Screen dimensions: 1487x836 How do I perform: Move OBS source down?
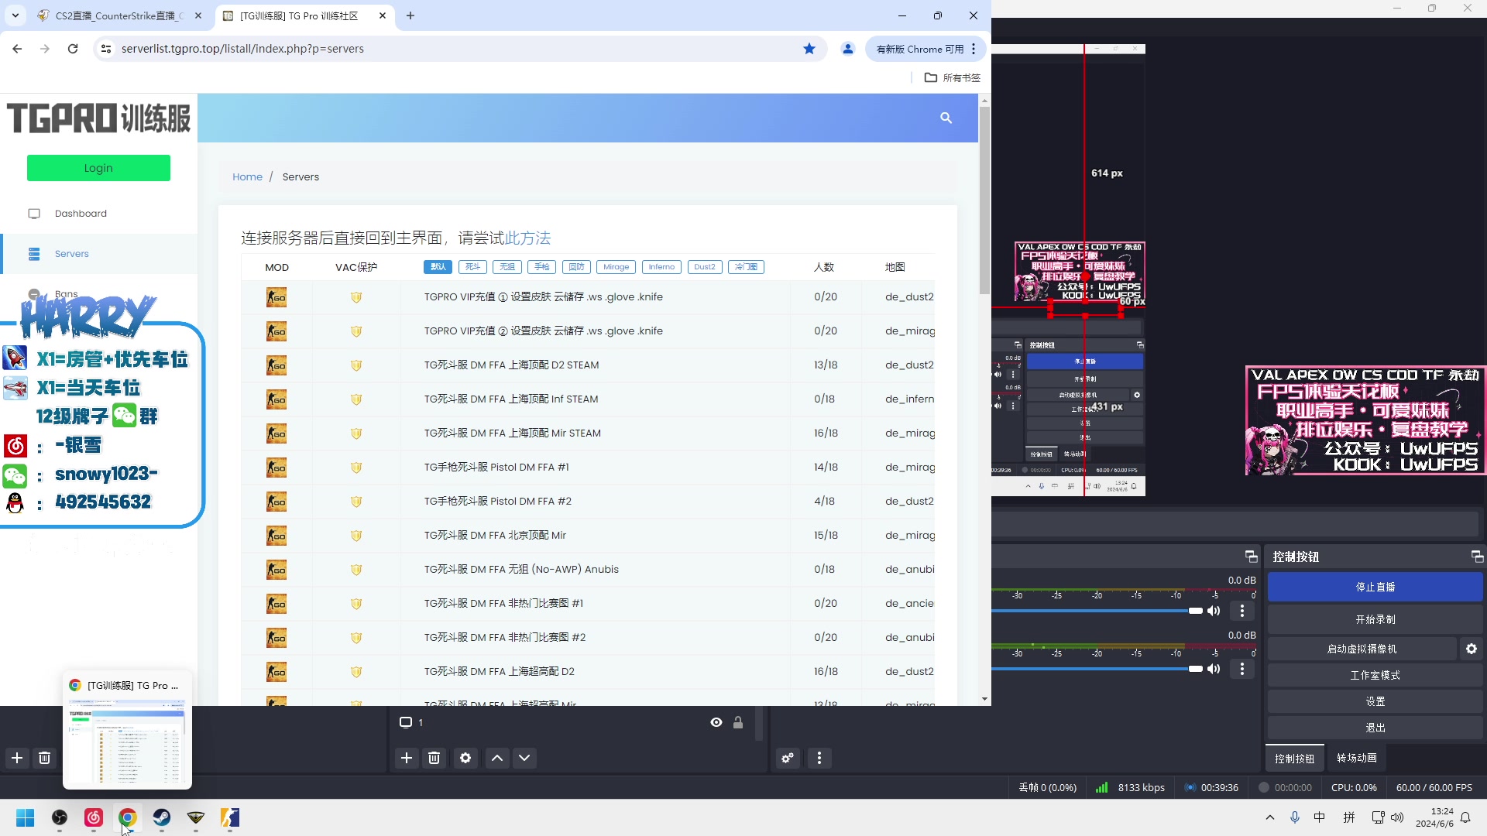click(524, 758)
